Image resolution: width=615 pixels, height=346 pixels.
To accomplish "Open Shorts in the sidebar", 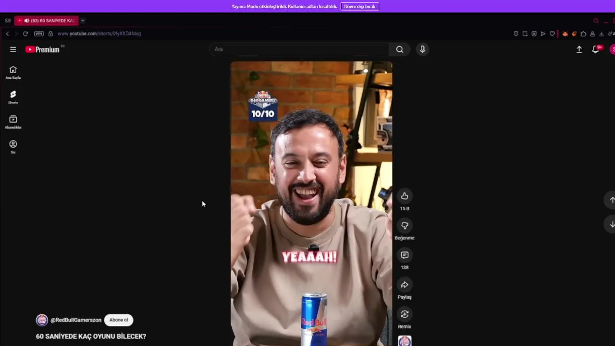I will [x=13, y=98].
